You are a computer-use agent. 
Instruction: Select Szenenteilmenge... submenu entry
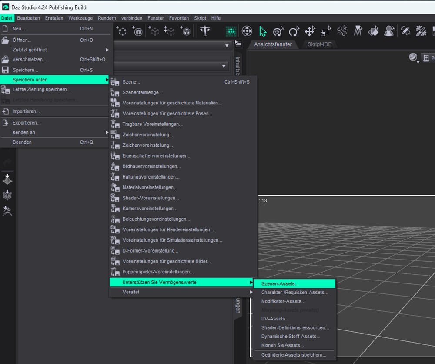[x=181, y=92]
